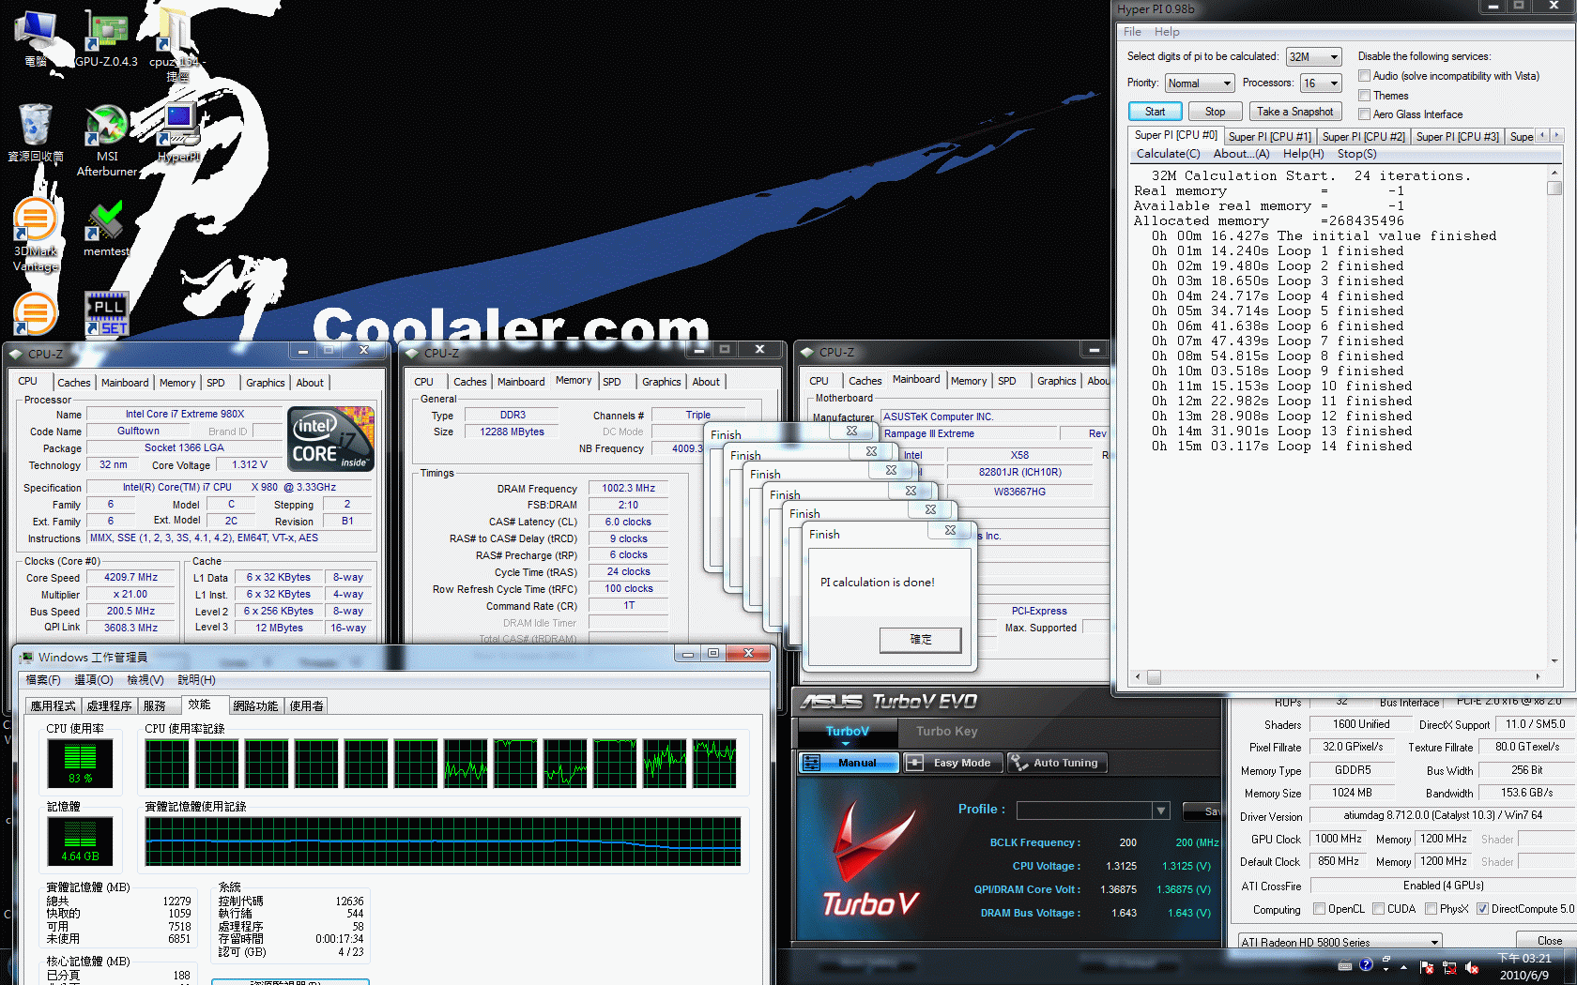The width and height of the screenshot is (1577, 985).
Task: Launch the HyperPI desktop shortcut
Action: point(178,132)
